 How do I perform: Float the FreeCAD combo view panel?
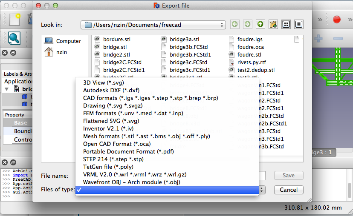pos(13,53)
